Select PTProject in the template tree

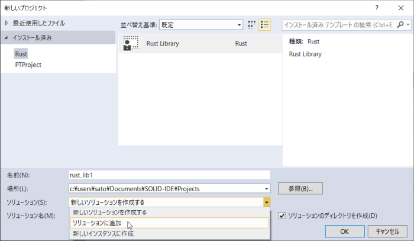click(x=28, y=65)
